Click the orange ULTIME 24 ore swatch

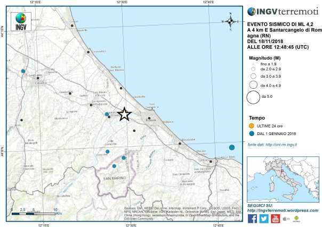[252, 125]
